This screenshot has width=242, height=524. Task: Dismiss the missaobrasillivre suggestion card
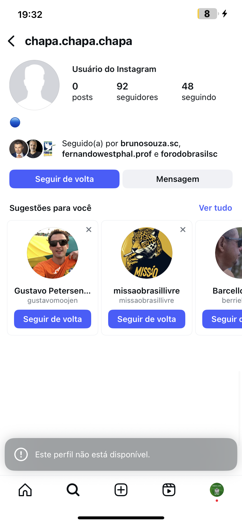click(x=183, y=230)
